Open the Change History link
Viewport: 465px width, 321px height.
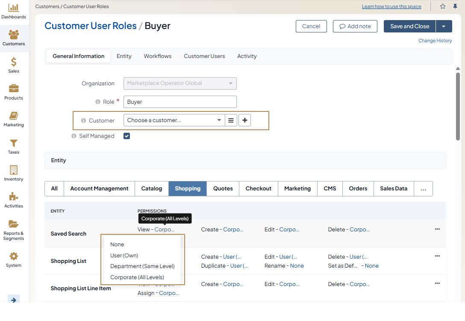pyautogui.click(x=435, y=41)
